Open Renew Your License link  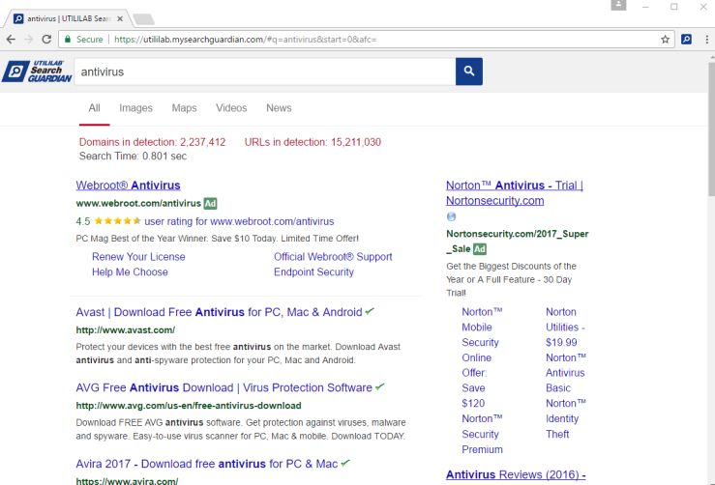138,256
